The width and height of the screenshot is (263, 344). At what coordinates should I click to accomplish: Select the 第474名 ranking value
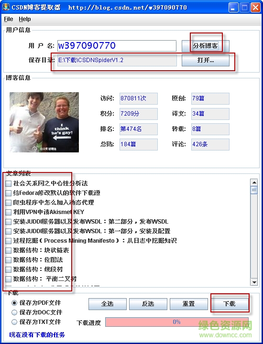(139, 129)
